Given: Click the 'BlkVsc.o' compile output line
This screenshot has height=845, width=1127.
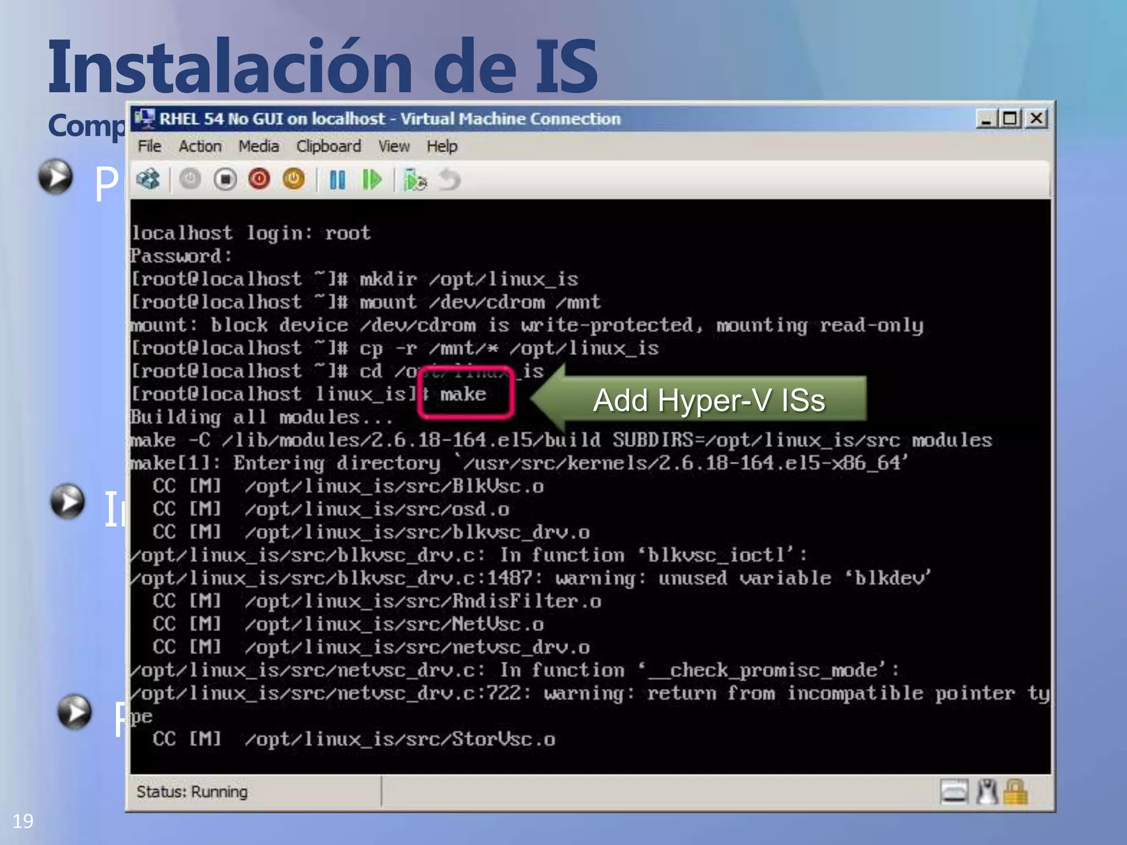Looking at the screenshot, I should click(348, 486).
